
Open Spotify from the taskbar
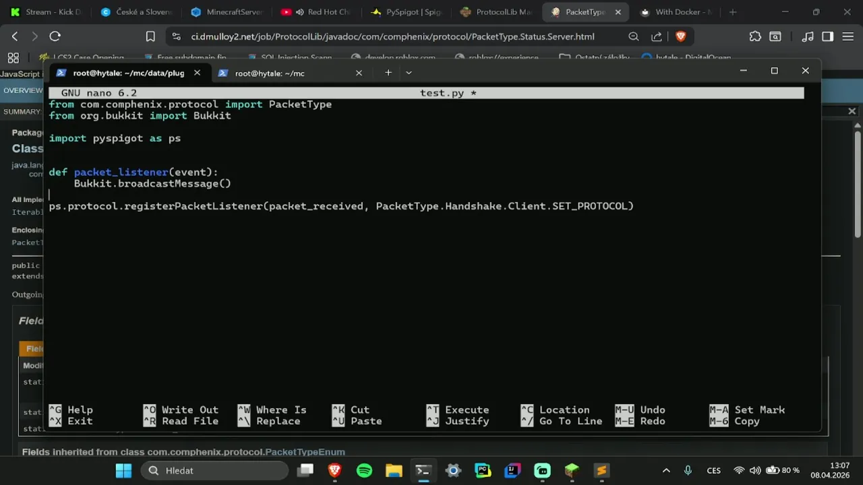point(364,470)
